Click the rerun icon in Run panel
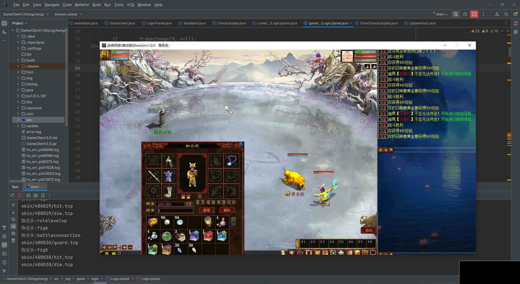This screenshot has height=284, width=520. coord(12,195)
